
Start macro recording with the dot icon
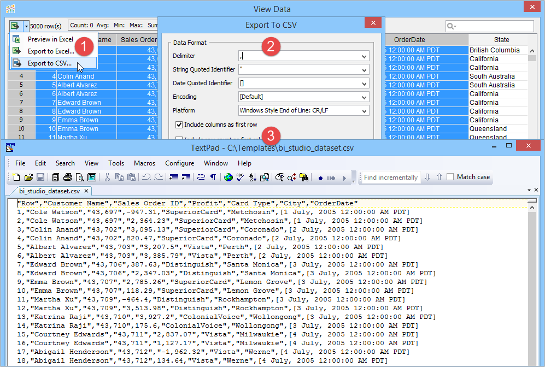tap(320, 178)
